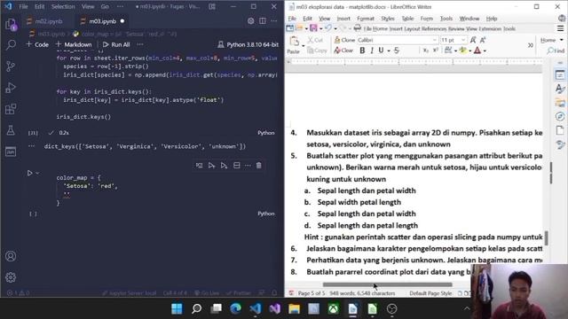568x319 pixels.
Task: Open the Source Control view
Action: tap(11, 66)
